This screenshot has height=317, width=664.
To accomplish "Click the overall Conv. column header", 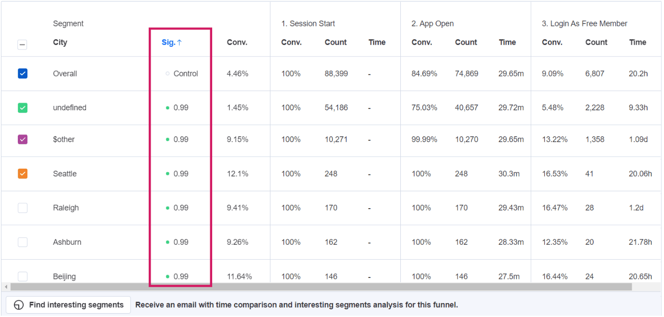I will coord(237,42).
